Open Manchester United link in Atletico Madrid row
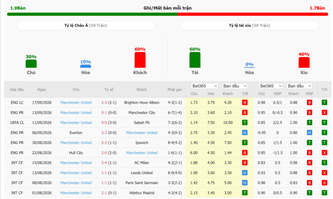 pos(76,193)
